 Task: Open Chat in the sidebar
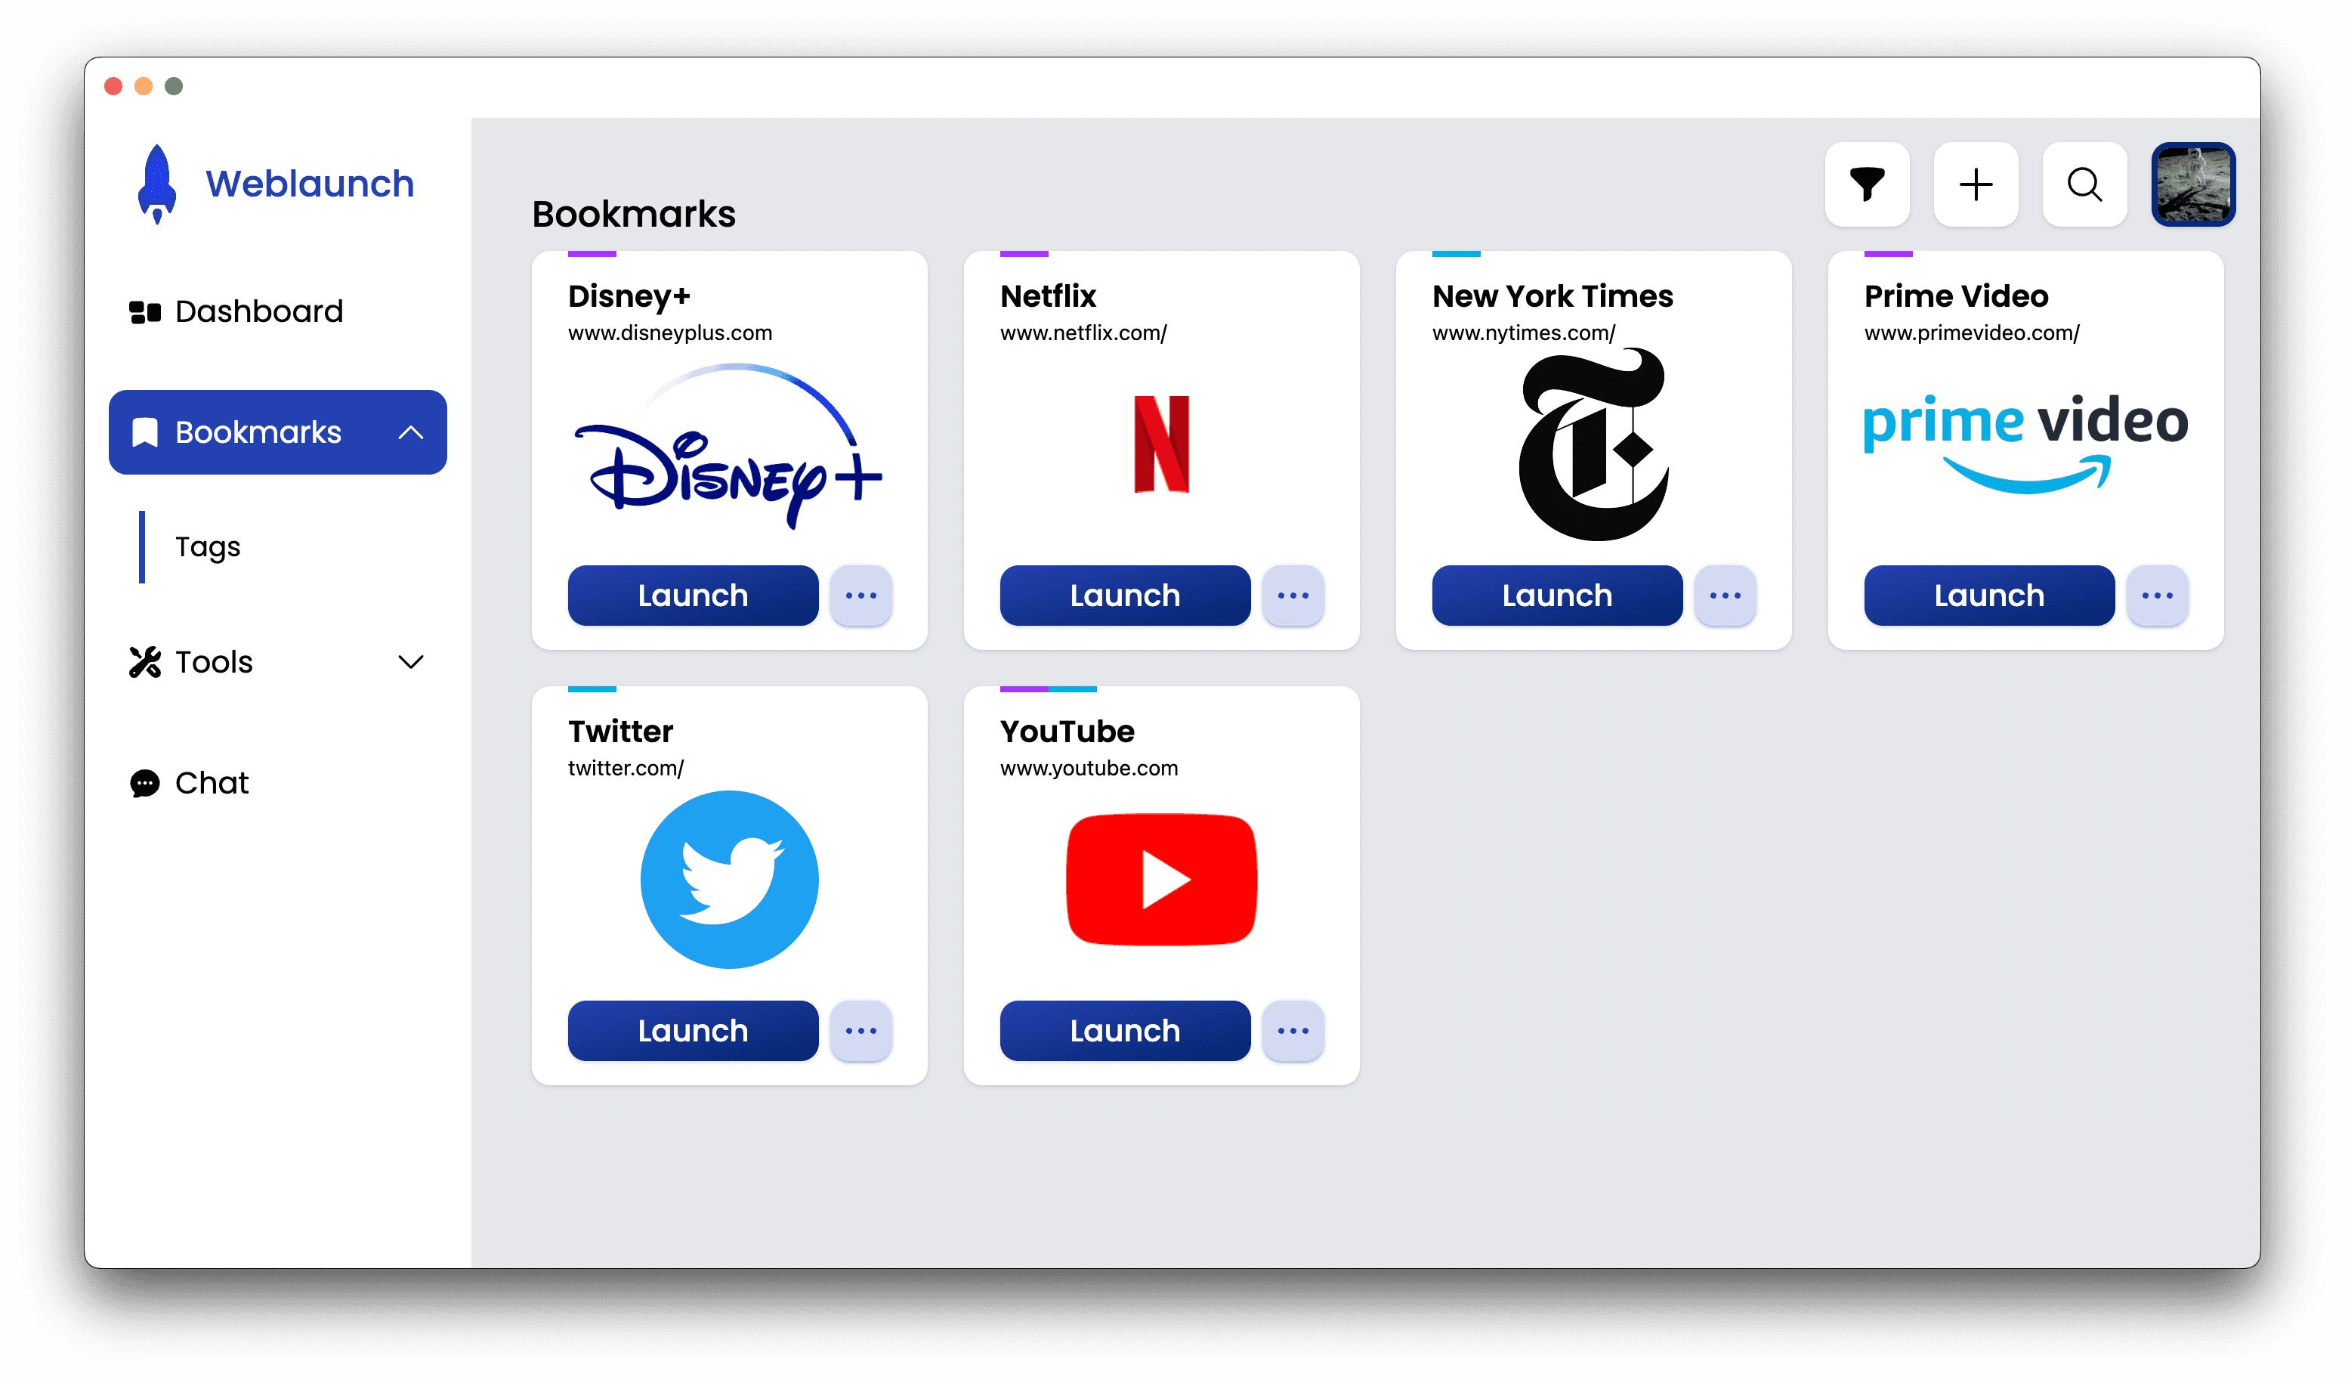pos(189,783)
